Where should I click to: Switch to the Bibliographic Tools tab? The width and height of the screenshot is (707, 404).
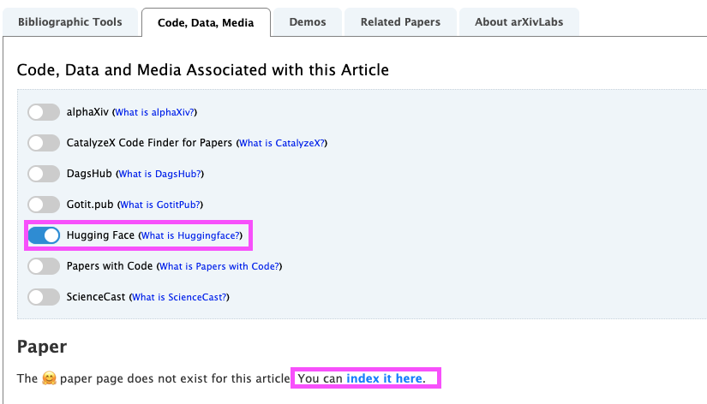(x=69, y=22)
